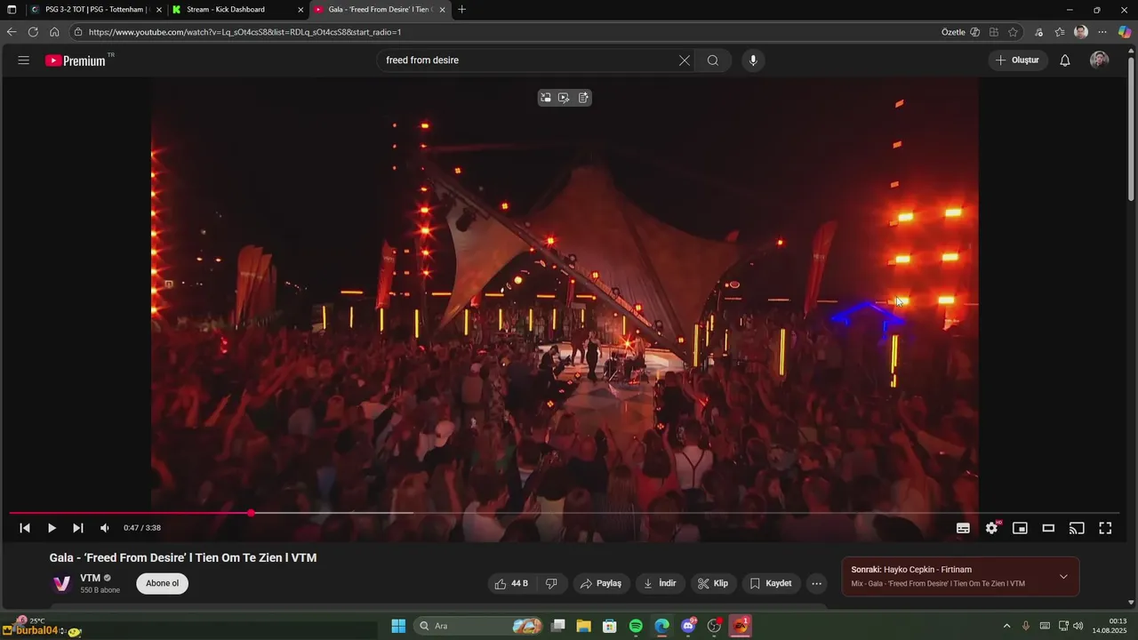Open Spotify from taskbar
This screenshot has width=1138, height=640.
636,626
